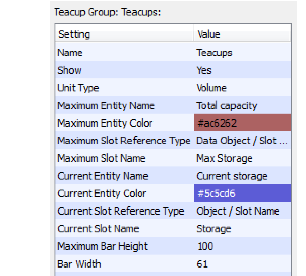Select the Name setting row label
Screen dimensions: 306x276
click(x=70, y=53)
